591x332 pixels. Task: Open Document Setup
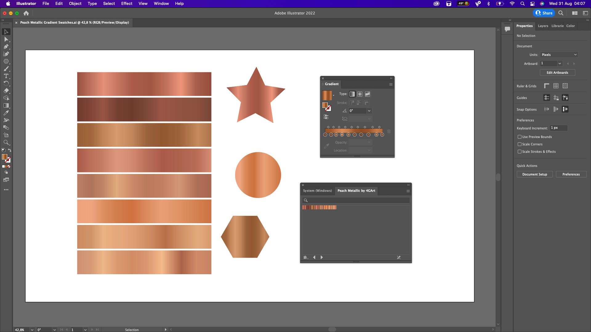click(535, 174)
